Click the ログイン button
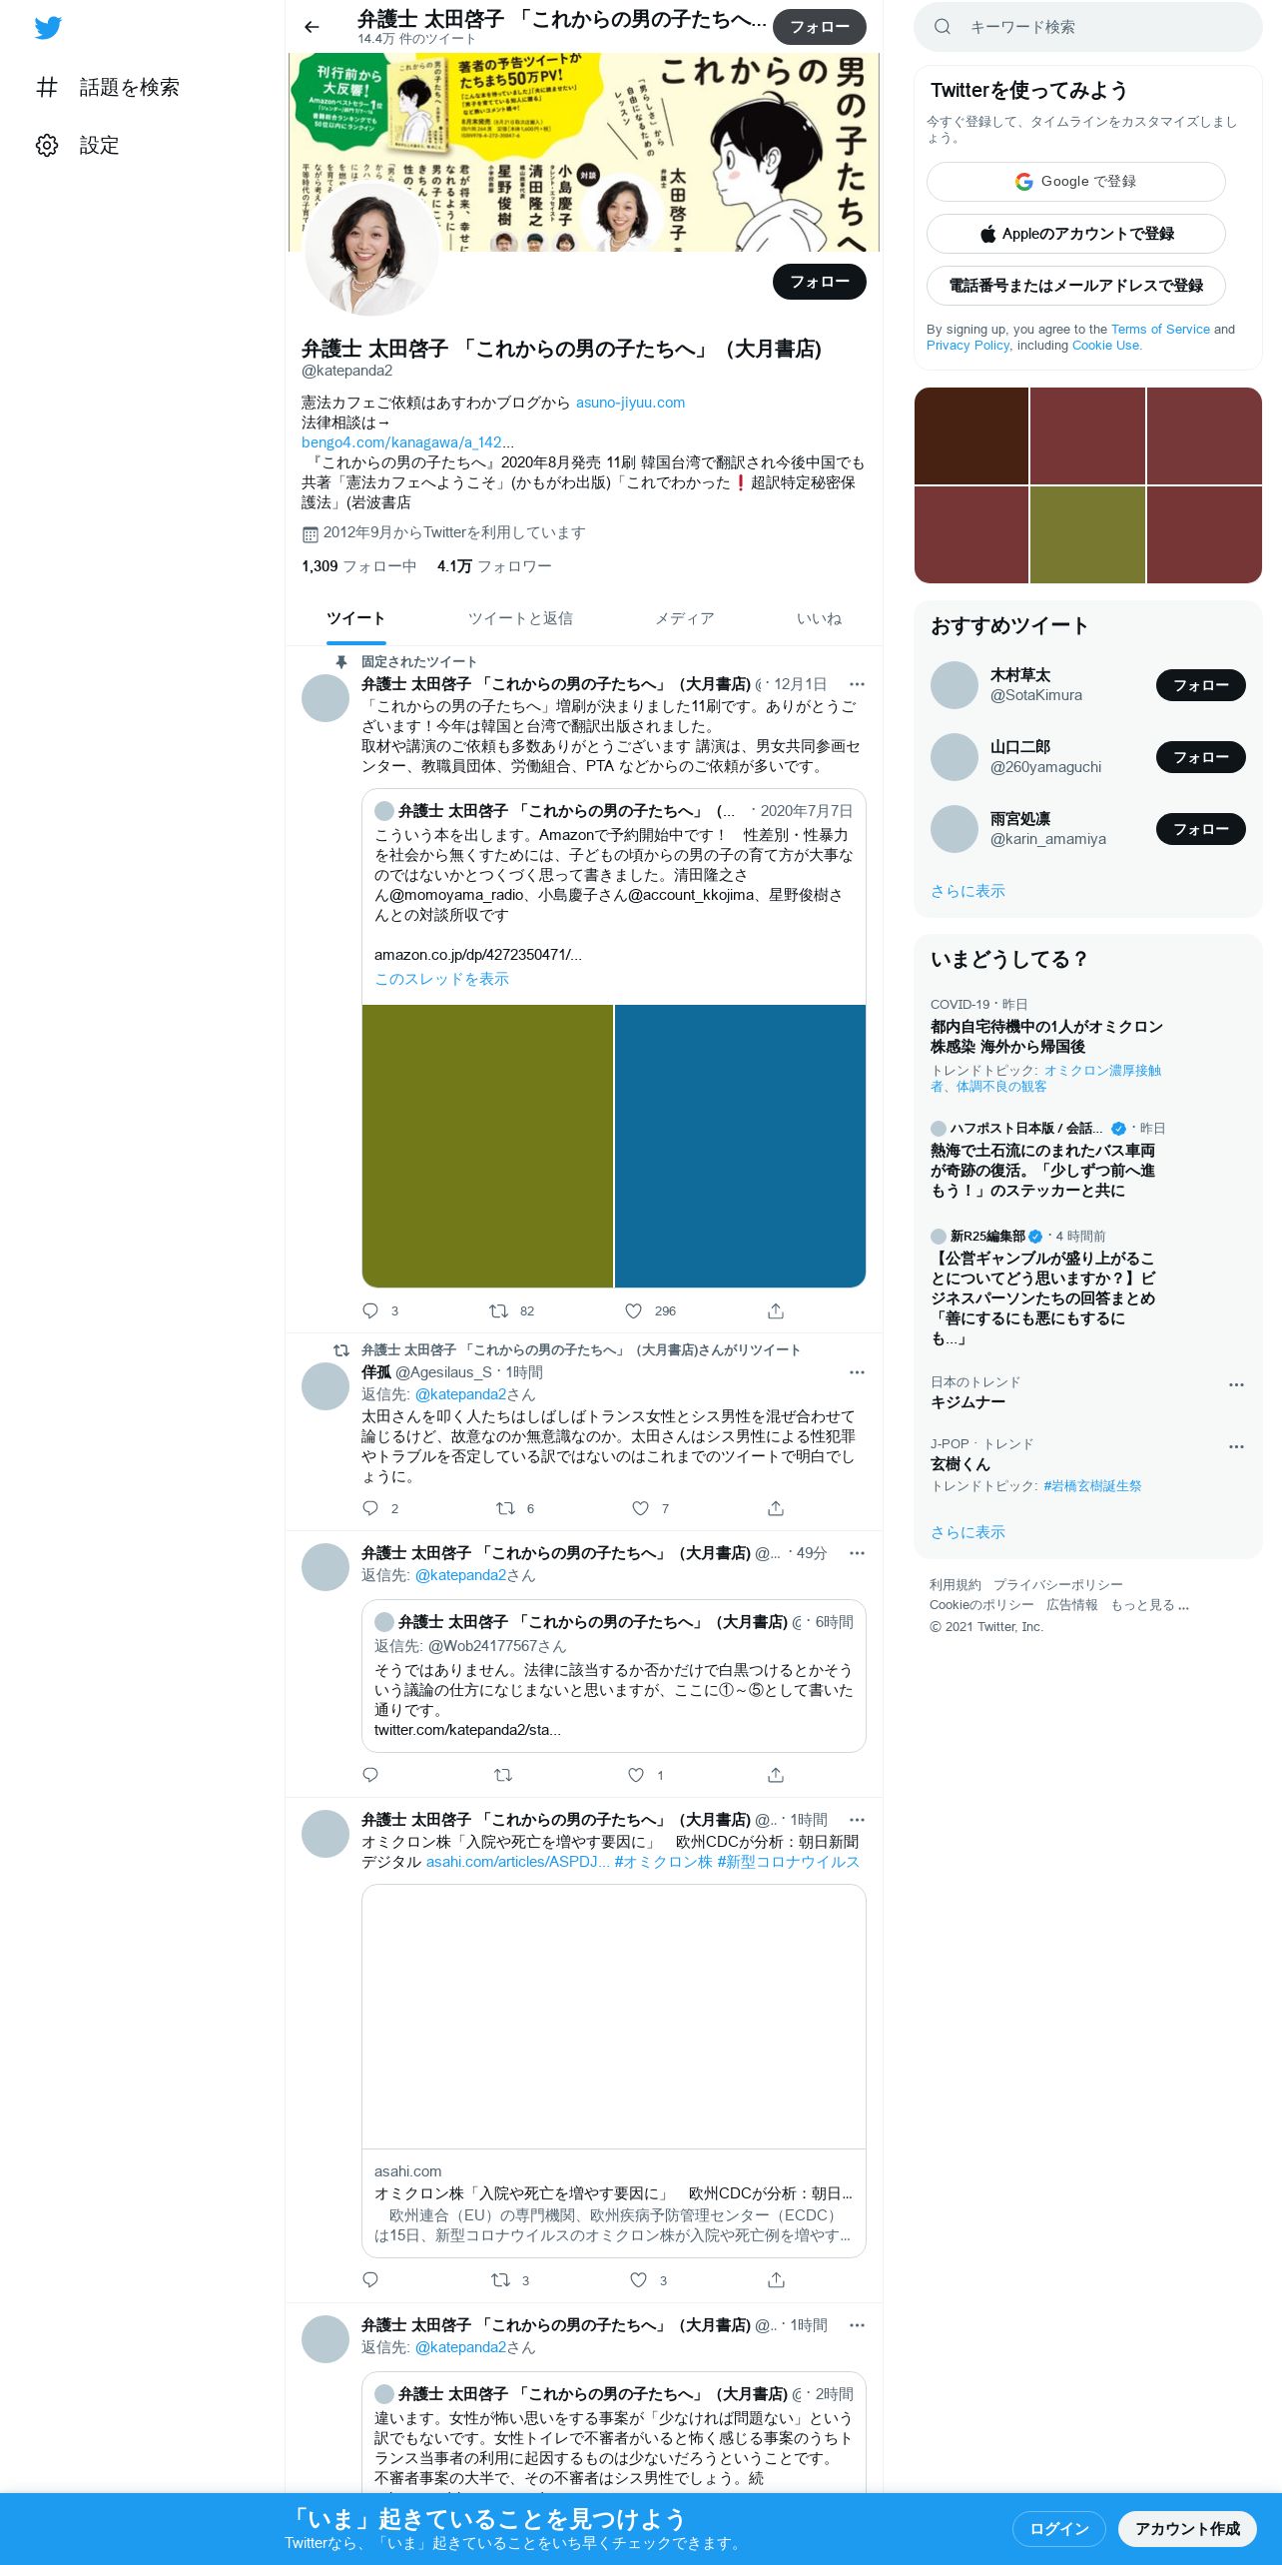1282x2565 pixels. click(1059, 2528)
